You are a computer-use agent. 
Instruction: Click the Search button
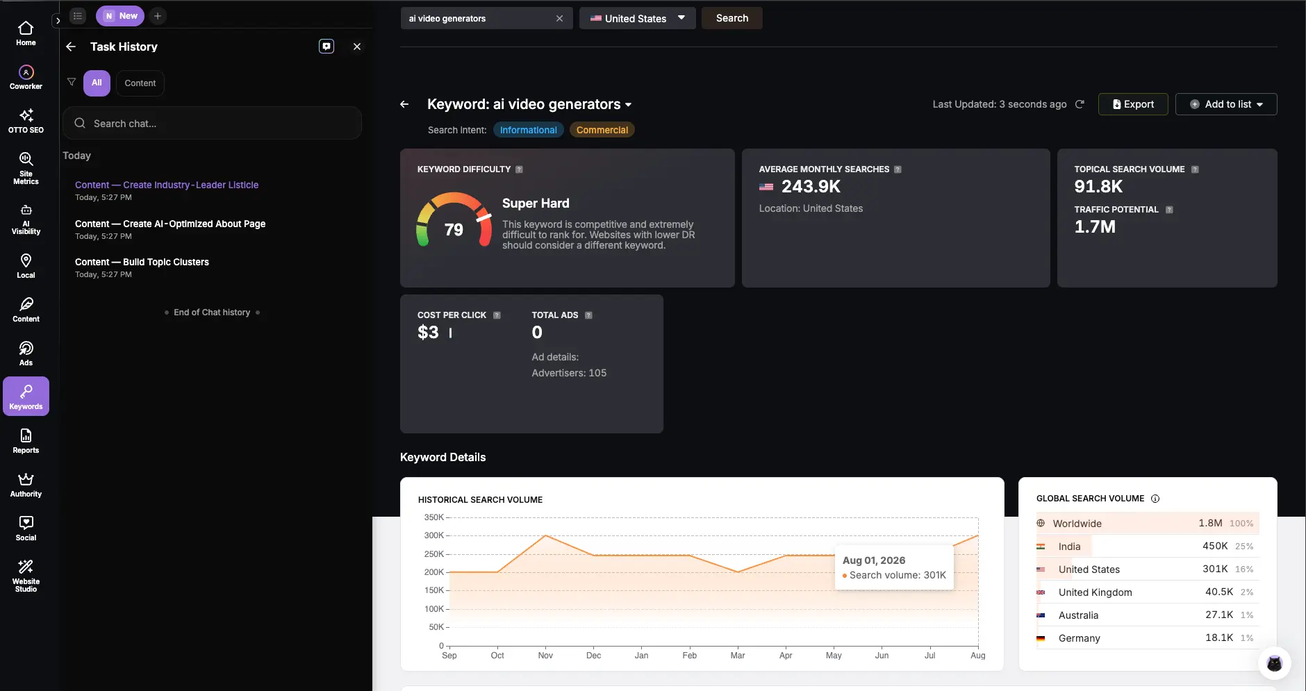pyautogui.click(x=732, y=18)
